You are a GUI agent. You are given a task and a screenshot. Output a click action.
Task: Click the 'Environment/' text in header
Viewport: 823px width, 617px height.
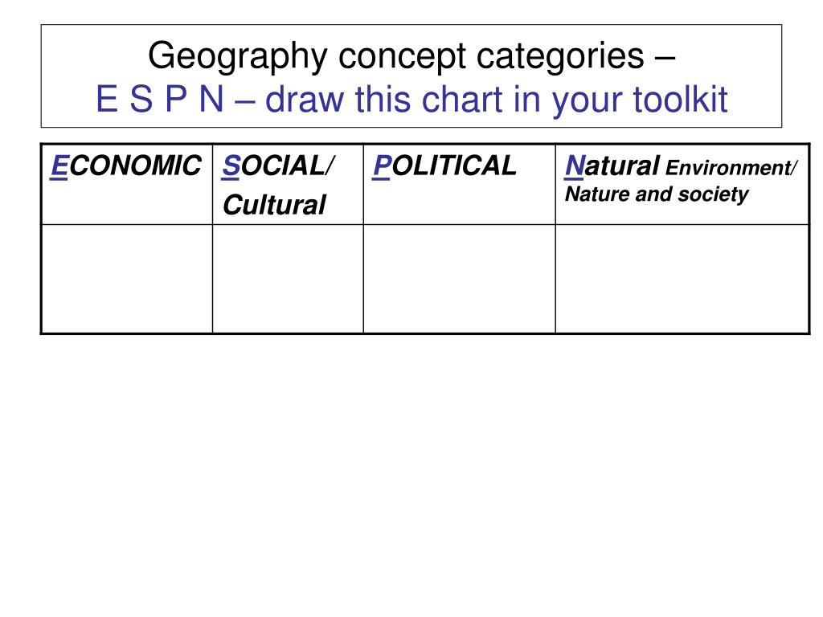point(731,169)
